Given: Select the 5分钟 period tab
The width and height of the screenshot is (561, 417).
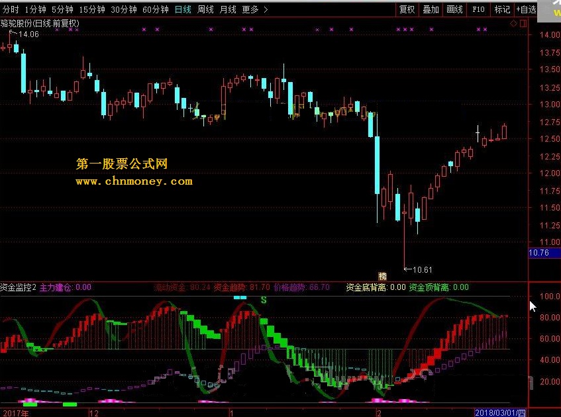Looking at the screenshot, I should tap(62, 10).
